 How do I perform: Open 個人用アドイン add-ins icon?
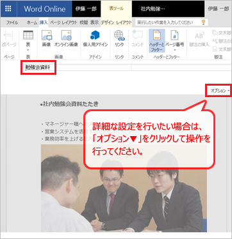(95, 35)
